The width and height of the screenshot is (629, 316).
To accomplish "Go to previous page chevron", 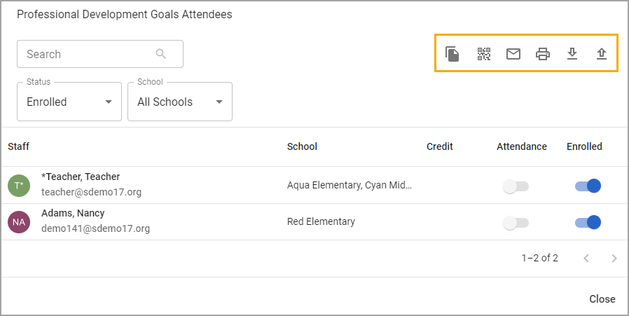I will tap(586, 258).
